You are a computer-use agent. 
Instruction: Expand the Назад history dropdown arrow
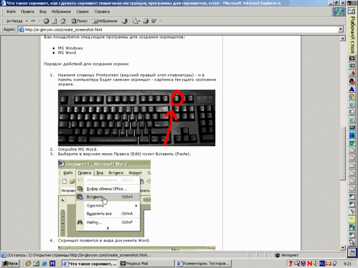point(27,21)
